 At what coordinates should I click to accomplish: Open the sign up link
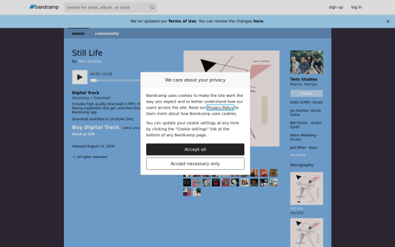[336, 7]
